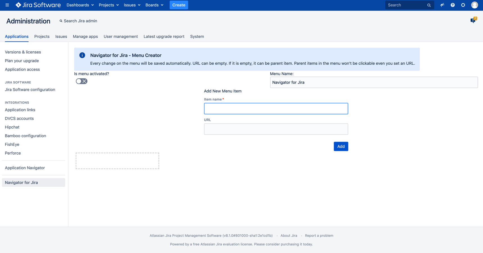Open the hamburger sidebar menu icon

(7, 5)
